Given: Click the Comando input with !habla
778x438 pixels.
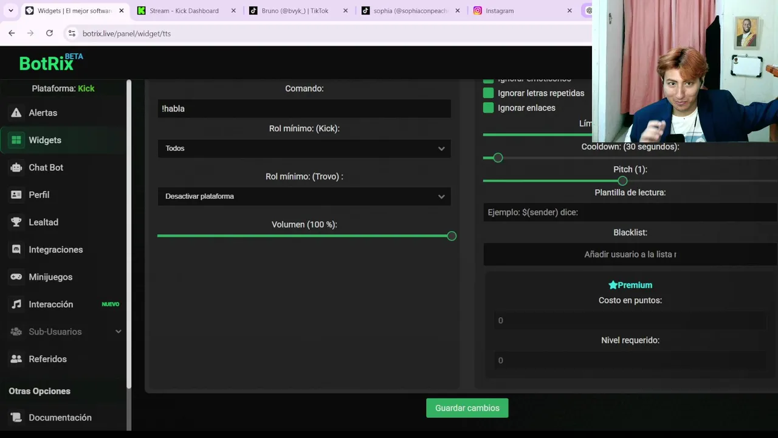Looking at the screenshot, I should pos(304,108).
